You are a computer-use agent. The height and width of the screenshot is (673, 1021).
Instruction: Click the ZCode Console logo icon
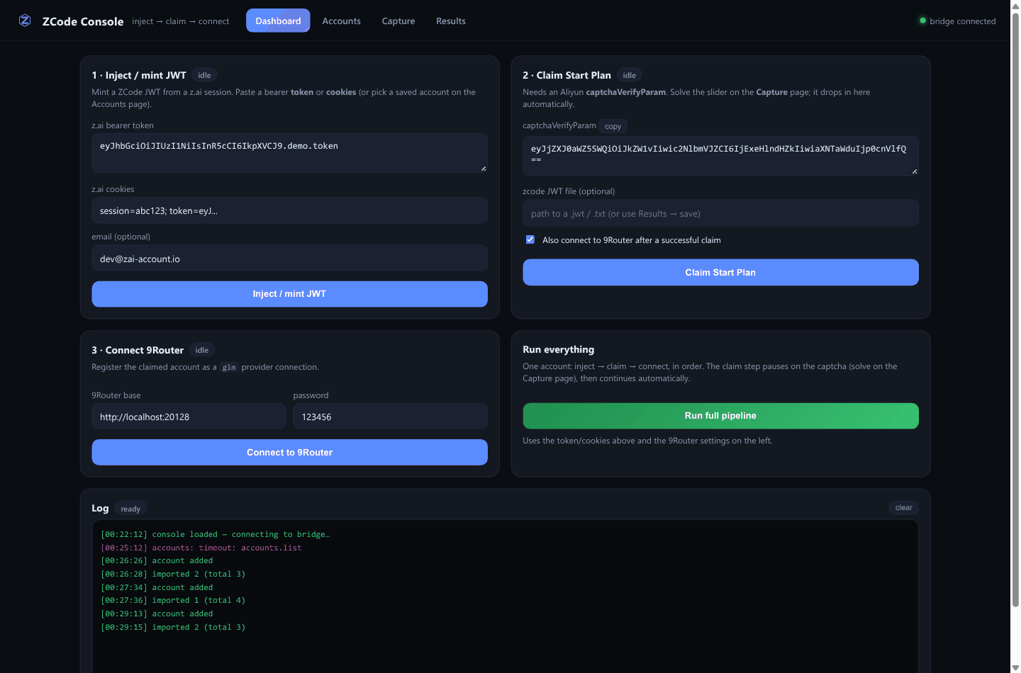pos(25,21)
